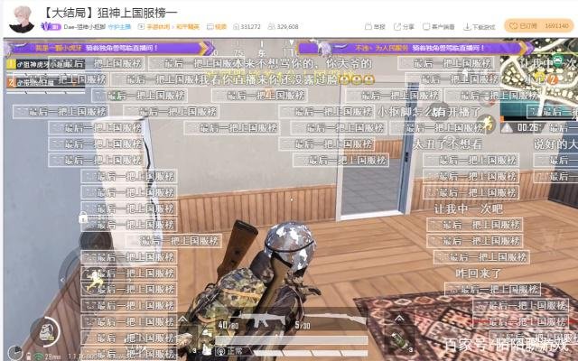Open the 客户端看 watch-in-client option
The width and height of the screenshot is (578, 361).
pyautogui.click(x=438, y=27)
